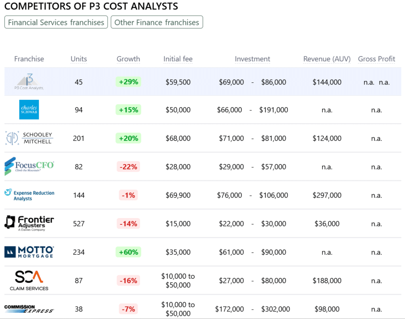This screenshot has height=319, width=405.
Task: Sort by the Initial fee column header
Action: coord(178,59)
